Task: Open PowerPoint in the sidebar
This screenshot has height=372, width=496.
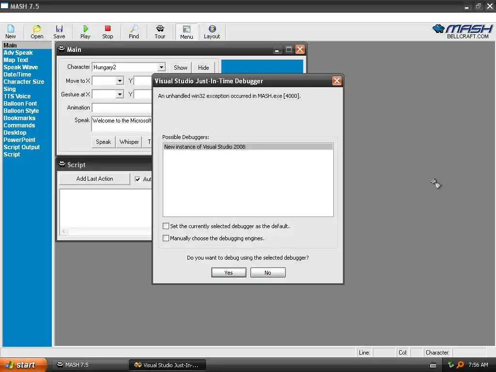Action: pos(19,140)
